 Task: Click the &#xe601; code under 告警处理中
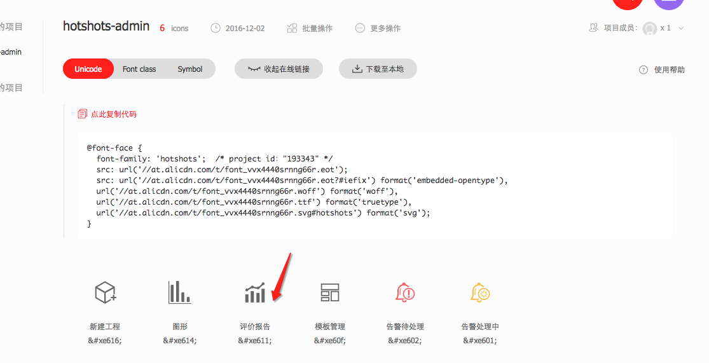tap(479, 340)
